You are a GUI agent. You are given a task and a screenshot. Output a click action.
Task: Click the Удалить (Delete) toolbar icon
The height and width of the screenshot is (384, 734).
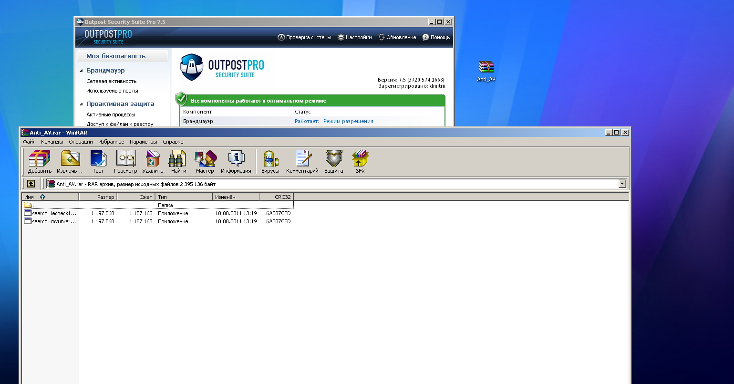153,162
